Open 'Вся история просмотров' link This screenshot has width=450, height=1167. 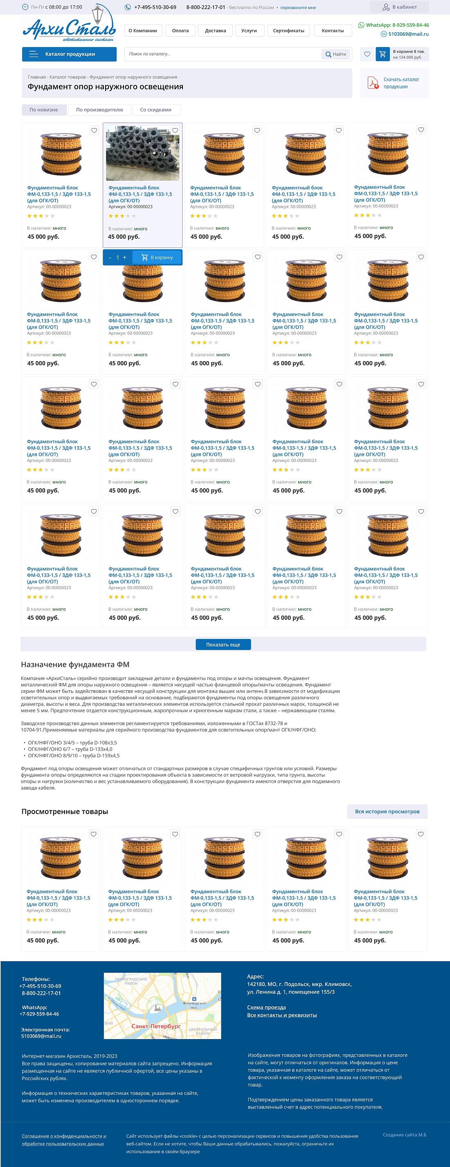(x=387, y=811)
